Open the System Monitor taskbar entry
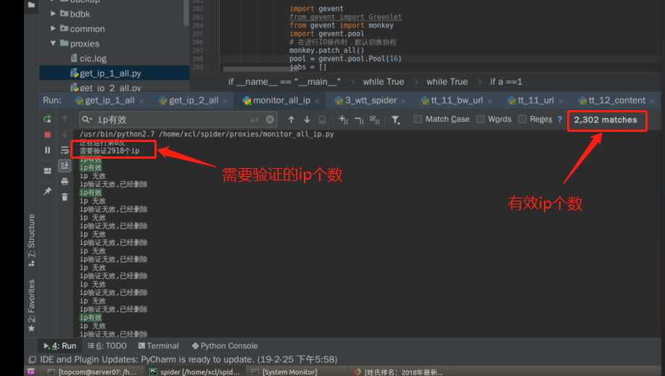 (284, 372)
